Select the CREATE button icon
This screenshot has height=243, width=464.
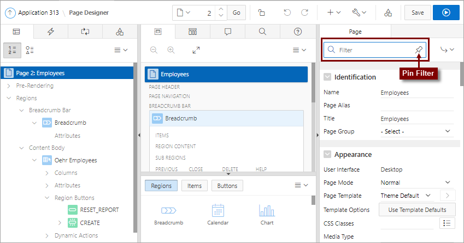[x=73, y=223]
